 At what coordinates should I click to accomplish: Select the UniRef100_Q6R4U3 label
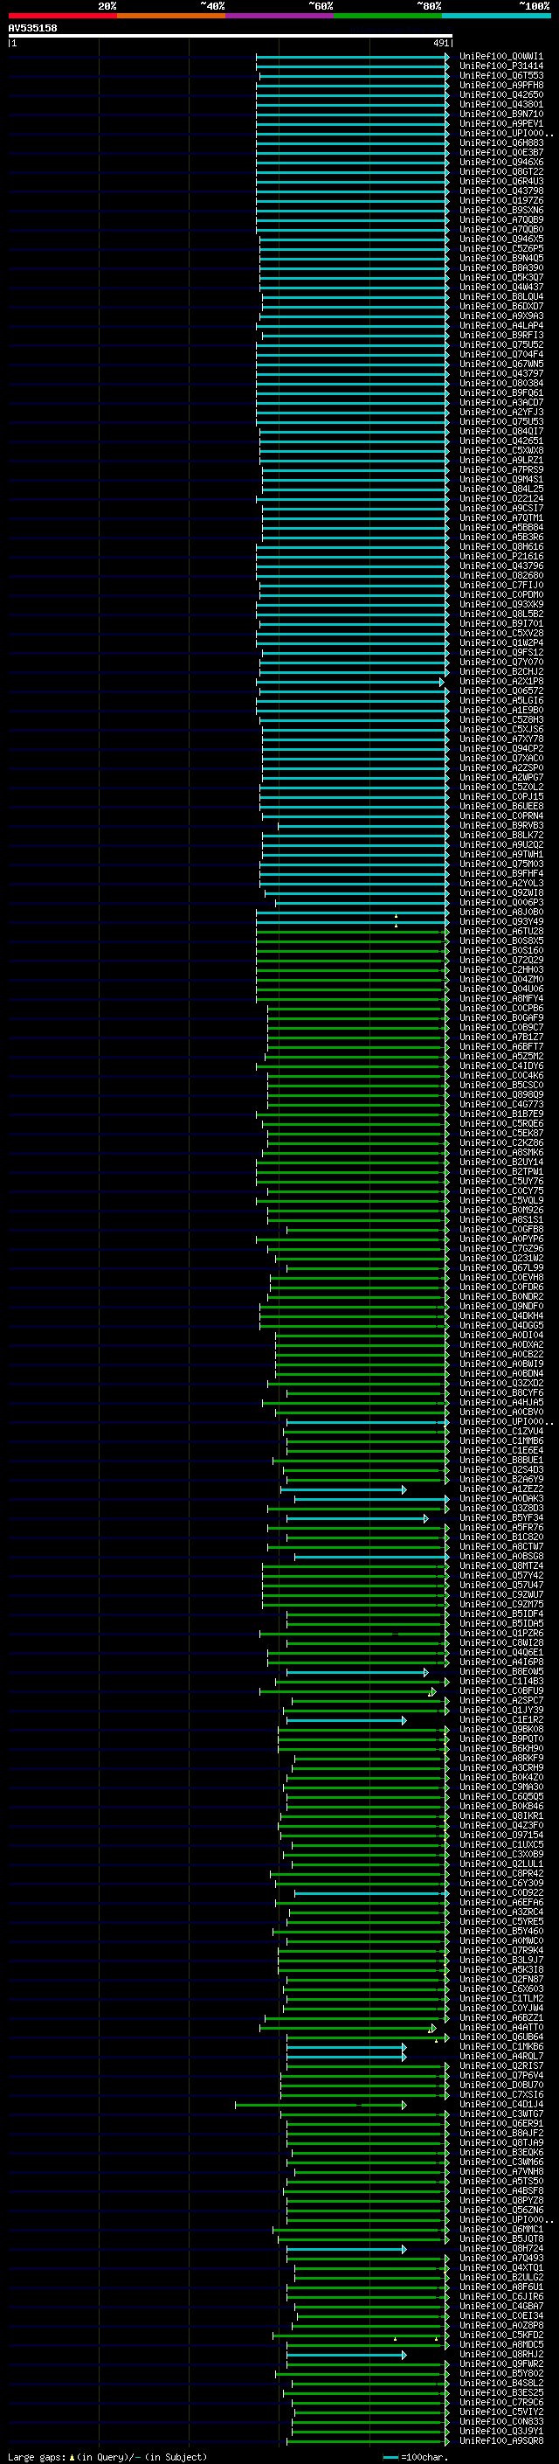(x=500, y=181)
